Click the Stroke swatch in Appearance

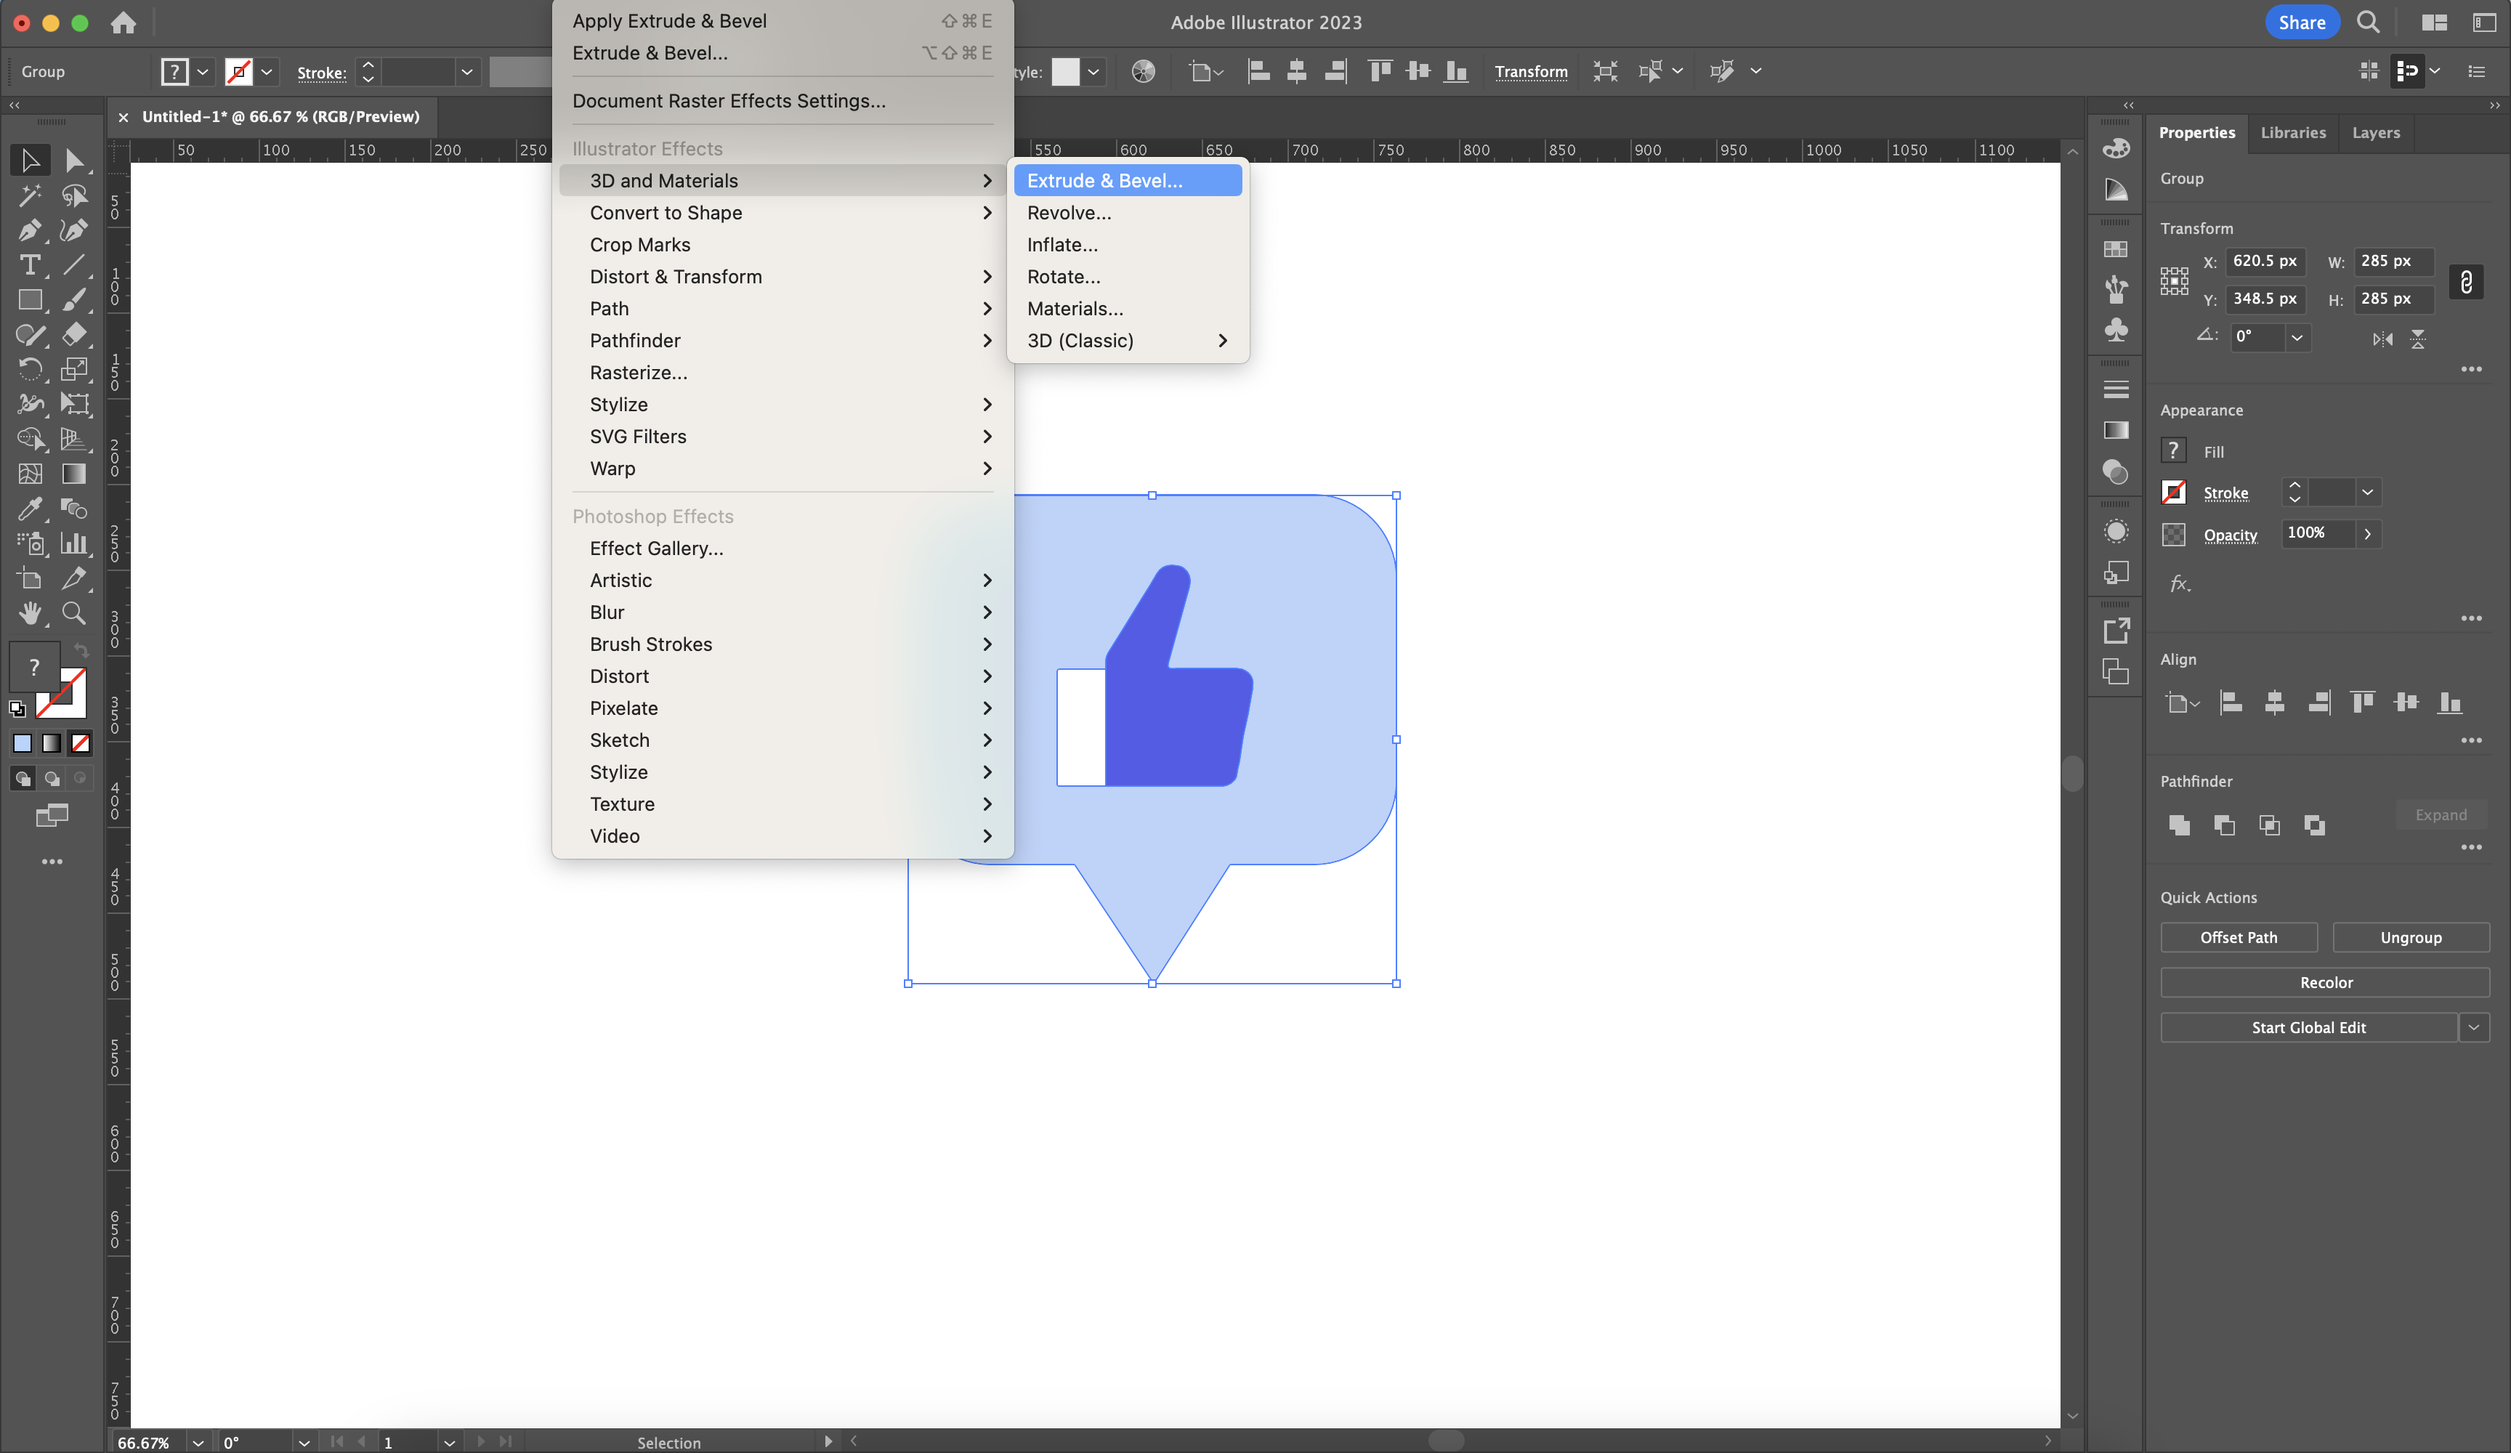[x=2173, y=493]
